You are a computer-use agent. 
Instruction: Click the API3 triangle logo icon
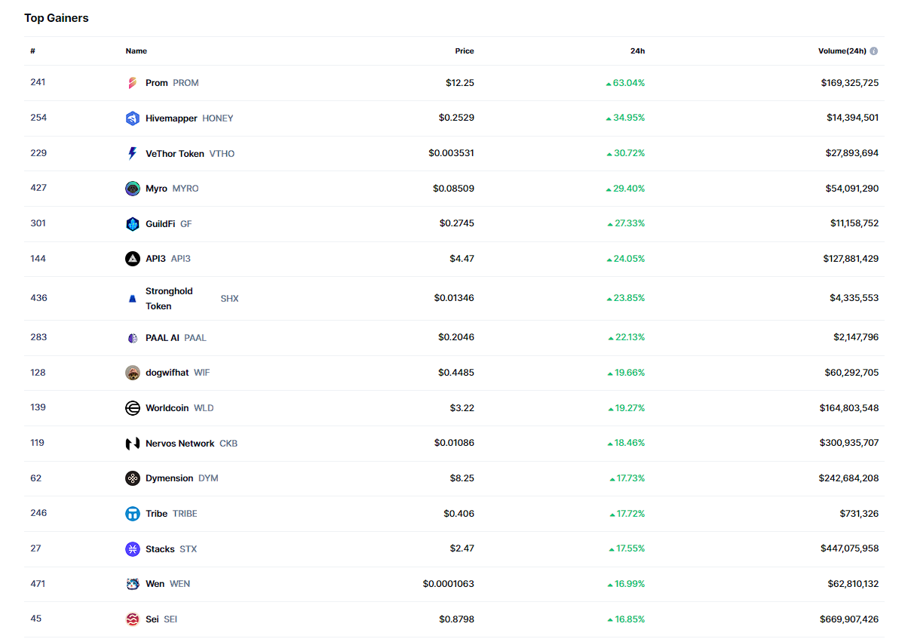[x=133, y=259]
